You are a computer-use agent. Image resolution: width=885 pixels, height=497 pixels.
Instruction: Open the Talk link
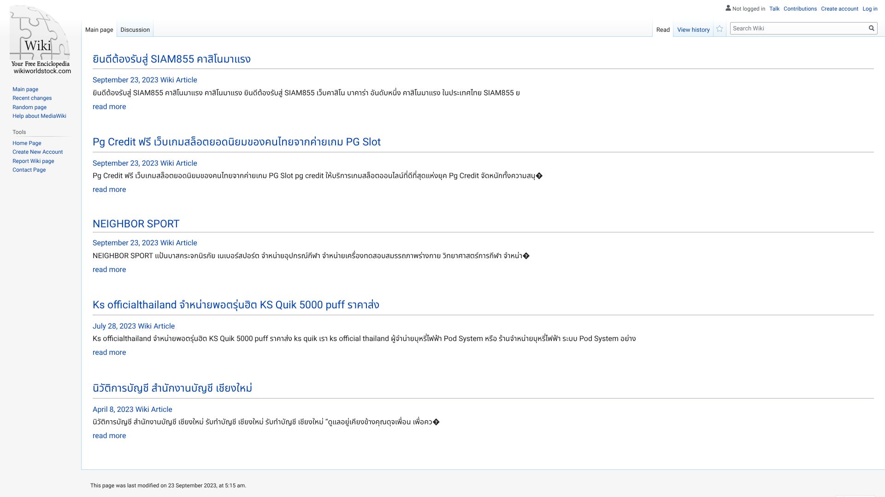click(774, 9)
